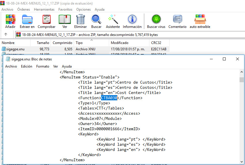Open the Herramientas menu
Image resolution: width=245 pixels, height=165 pixels.
point(44,9)
